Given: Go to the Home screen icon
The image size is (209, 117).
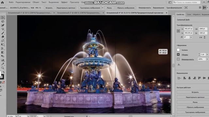Looking at the screenshot, I should coord(2,2).
